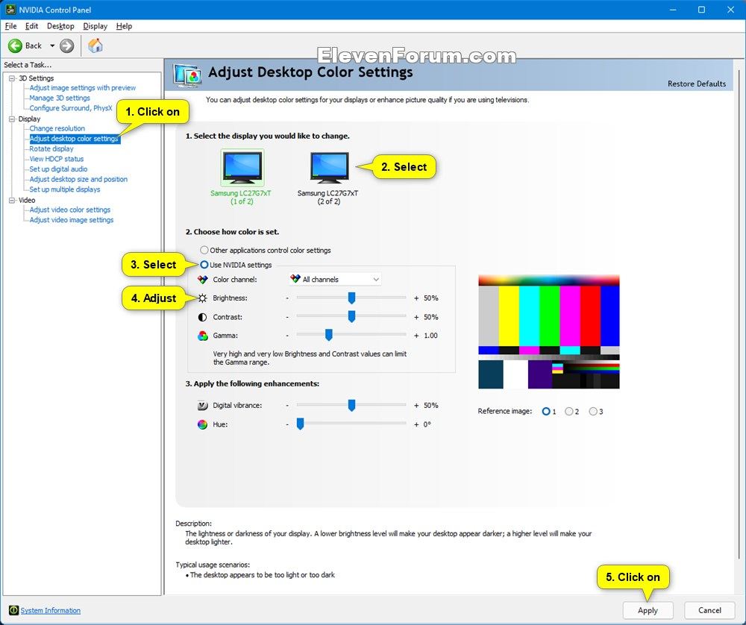Select Other applications control color settings

tap(204, 250)
